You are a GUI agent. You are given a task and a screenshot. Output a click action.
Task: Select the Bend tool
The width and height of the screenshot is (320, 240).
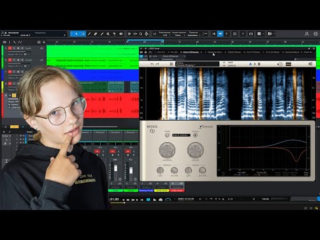115,34
